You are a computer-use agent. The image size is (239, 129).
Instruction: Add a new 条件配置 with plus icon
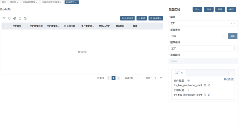click(x=189, y=80)
